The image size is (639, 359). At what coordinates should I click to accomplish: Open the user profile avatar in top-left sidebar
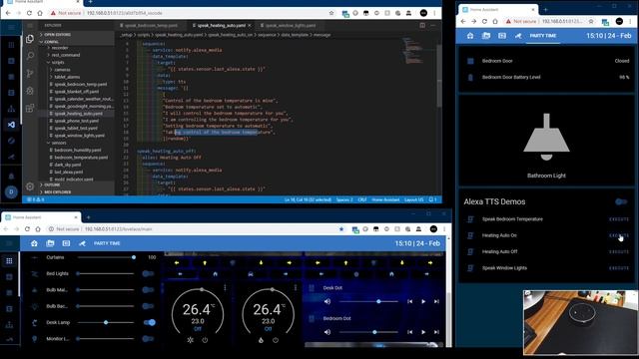(11, 191)
